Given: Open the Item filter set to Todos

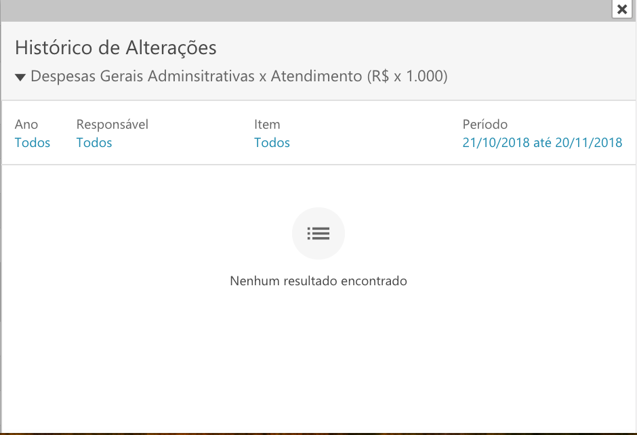Looking at the screenshot, I should click(x=272, y=142).
